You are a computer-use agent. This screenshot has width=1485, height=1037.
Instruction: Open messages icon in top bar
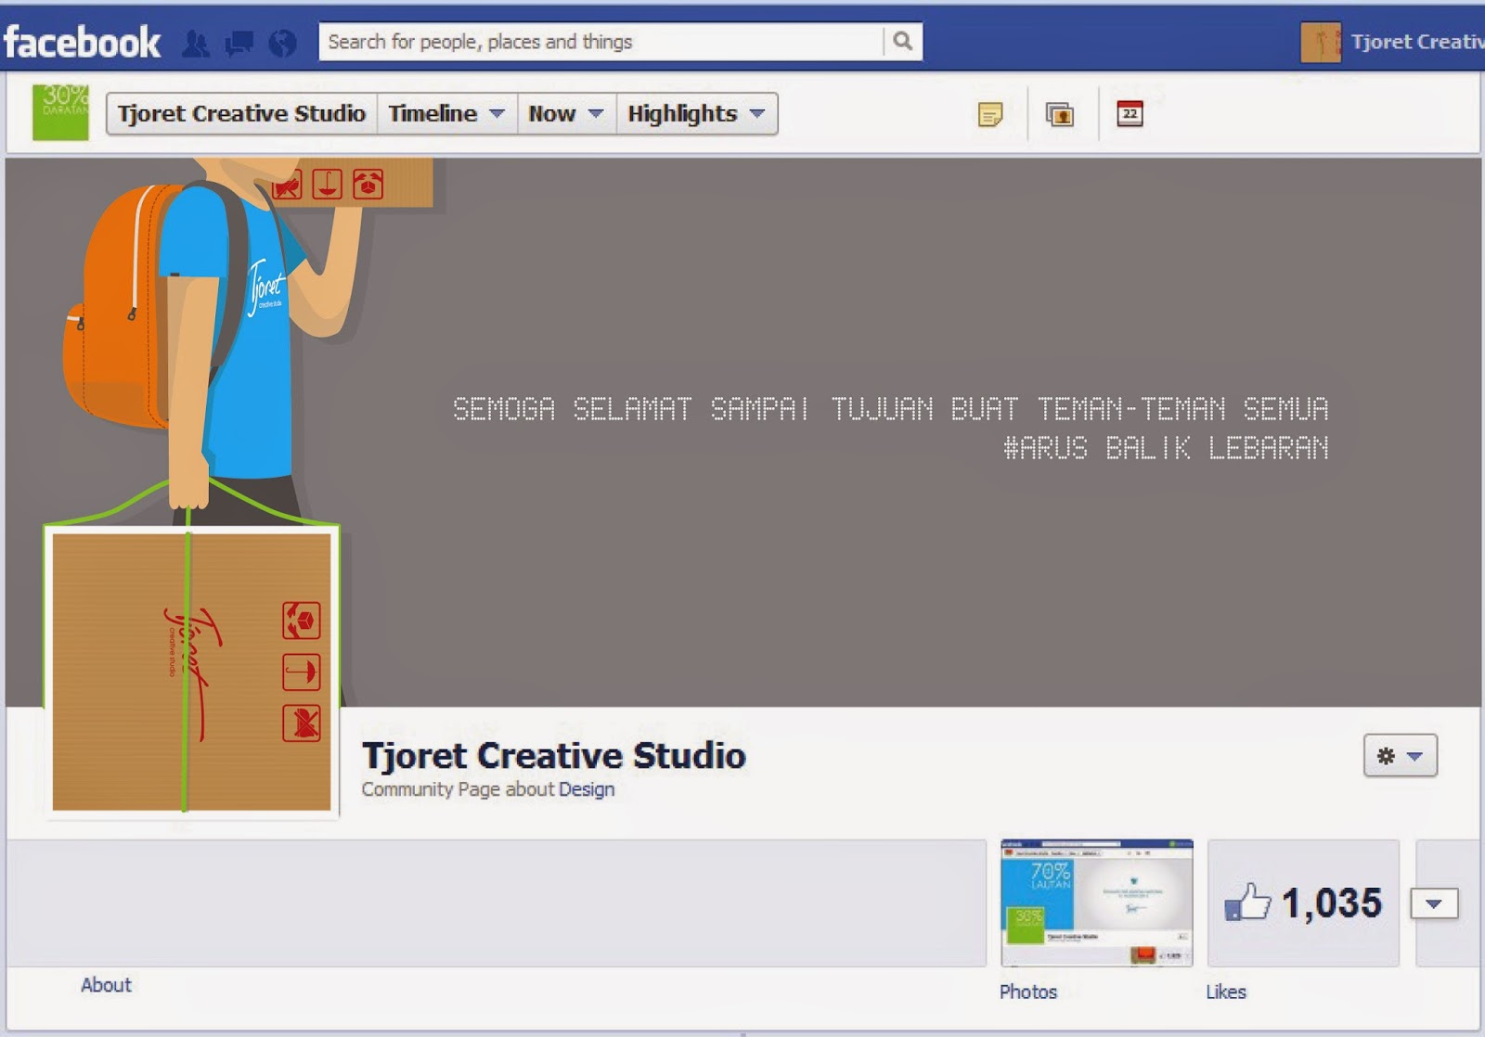tap(239, 43)
